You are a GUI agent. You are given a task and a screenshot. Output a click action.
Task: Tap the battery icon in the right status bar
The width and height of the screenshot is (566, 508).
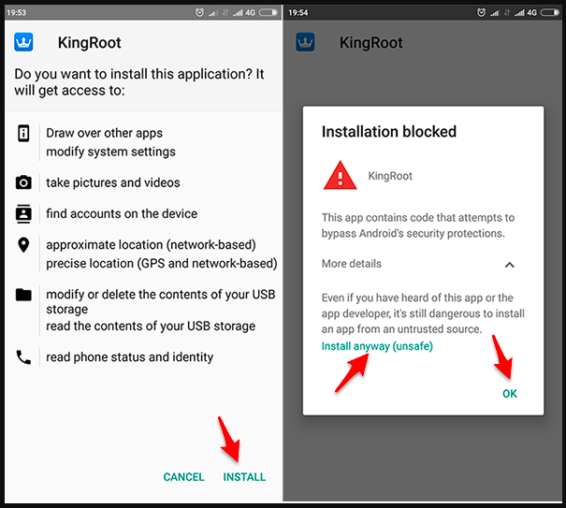coord(550,13)
